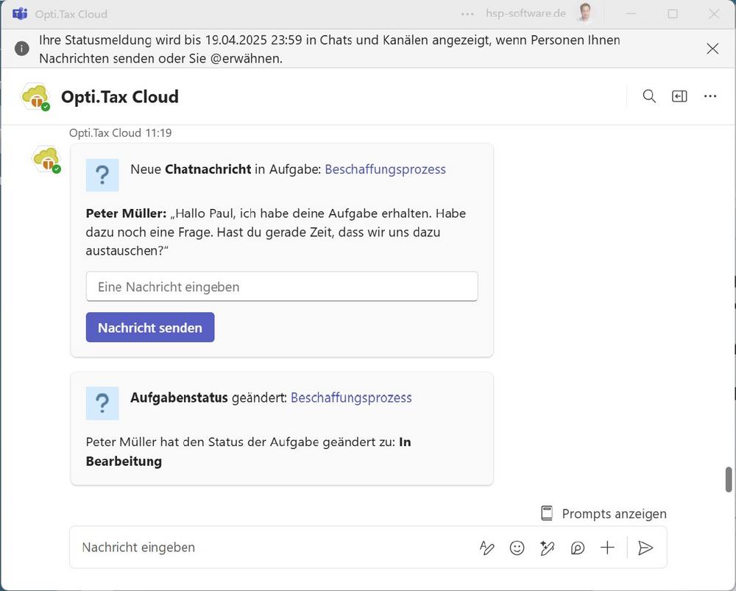Click Peter Müller's name in chat message
The height and width of the screenshot is (591, 736).
pyautogui.click(x=126, y=213)
